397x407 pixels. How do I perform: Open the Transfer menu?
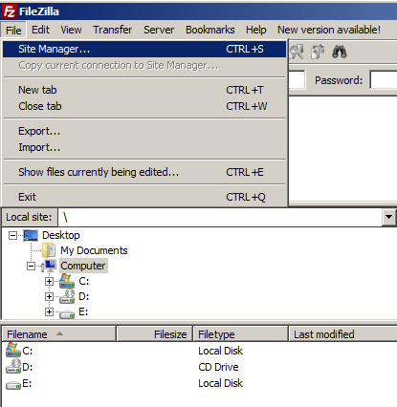[112, 30]
